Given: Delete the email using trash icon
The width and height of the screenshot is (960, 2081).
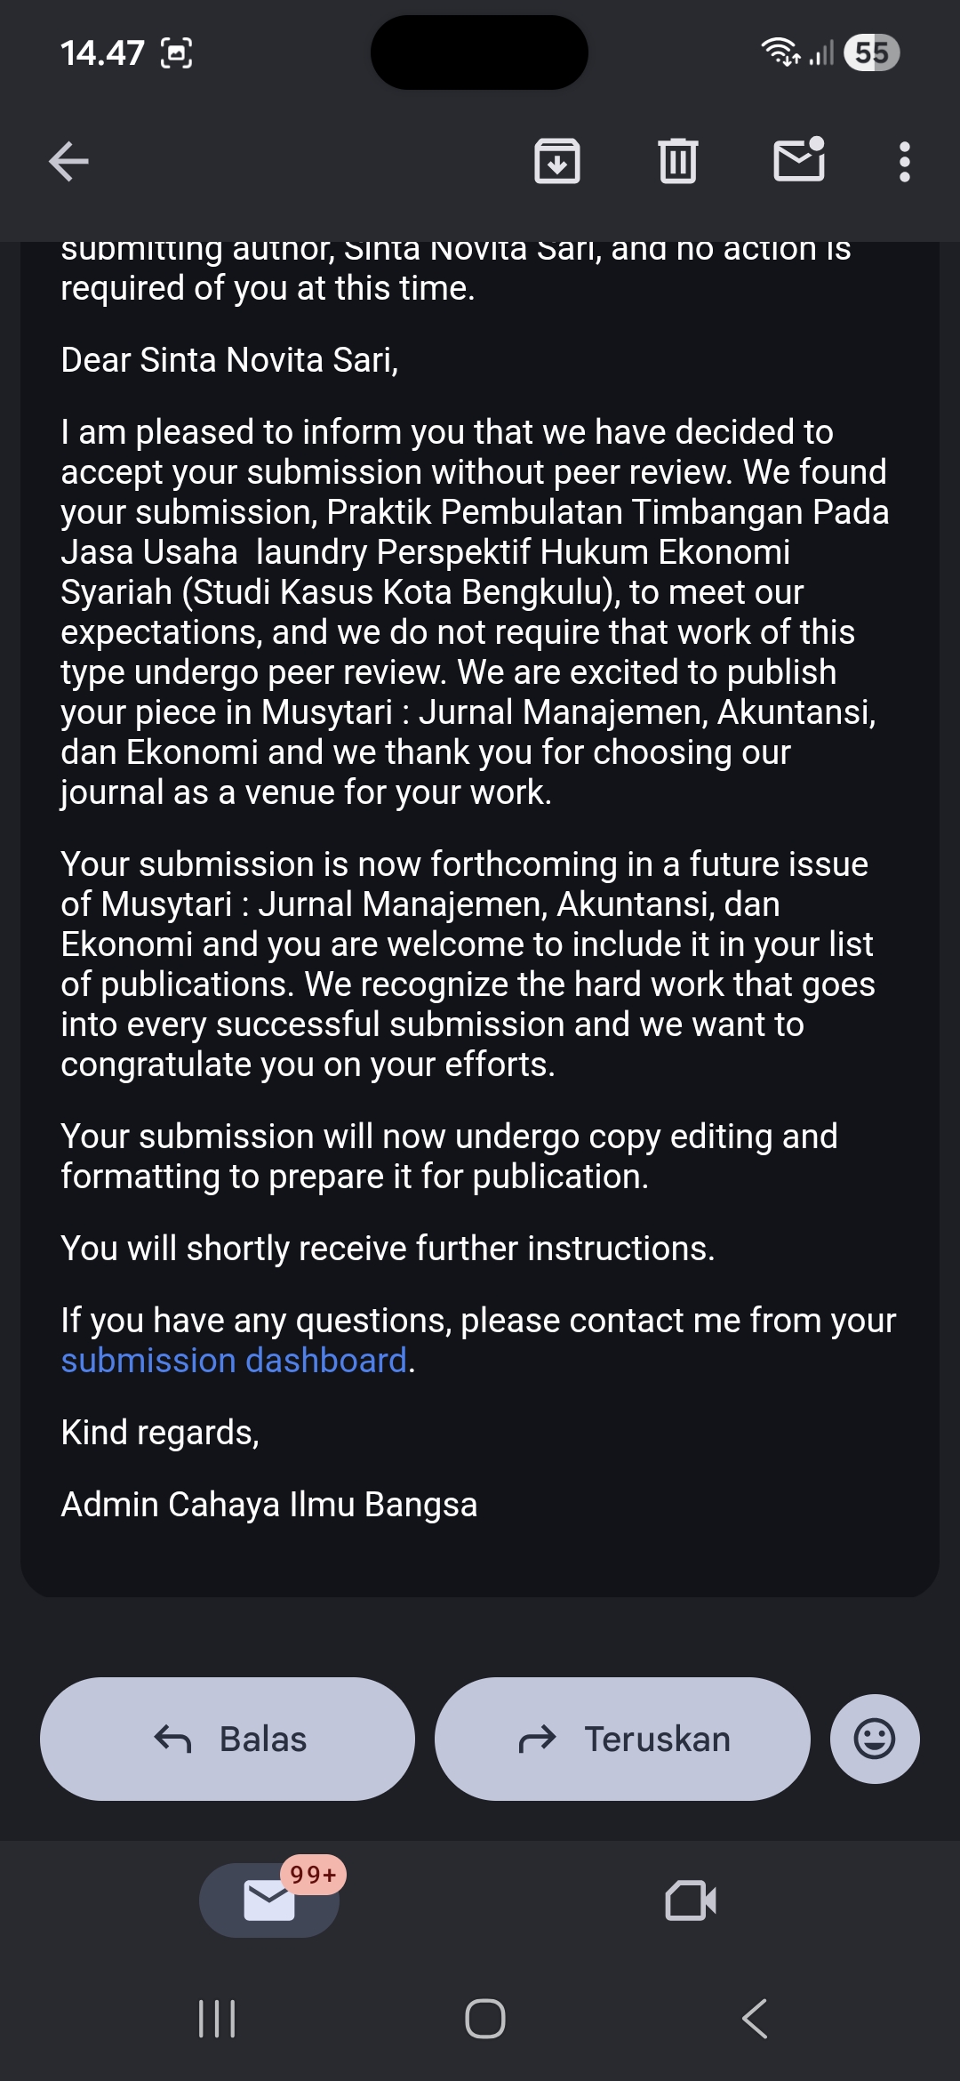Looking at the screenshot, I should [x=678, y=162].
